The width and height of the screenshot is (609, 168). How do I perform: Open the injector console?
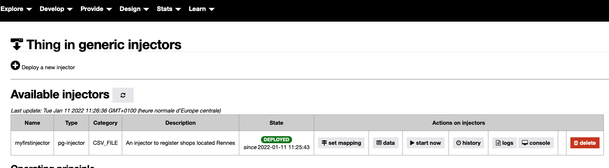pyautogui.click(x=536, y=143)
